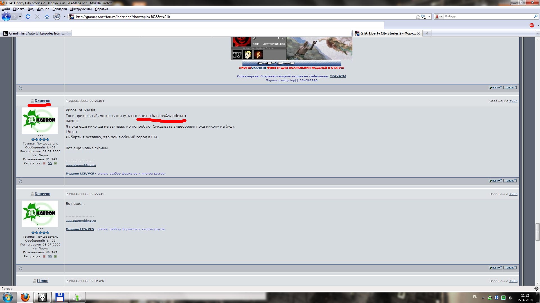
Task: Open Dageron profile on message #235
Action: [42, 194]
